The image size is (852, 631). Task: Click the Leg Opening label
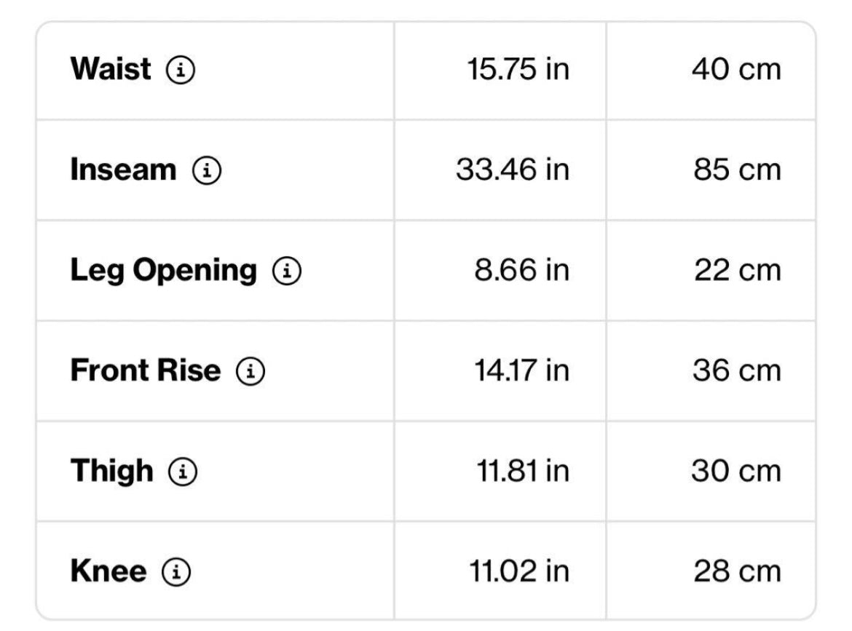tap(163, 271)
